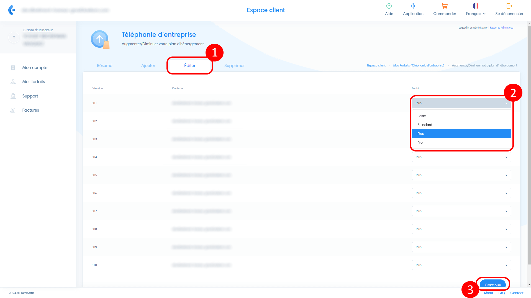Click the Factures invoice icon
Image resolution: width=531 pixels, height=298 pixels.
click(13, 110)
